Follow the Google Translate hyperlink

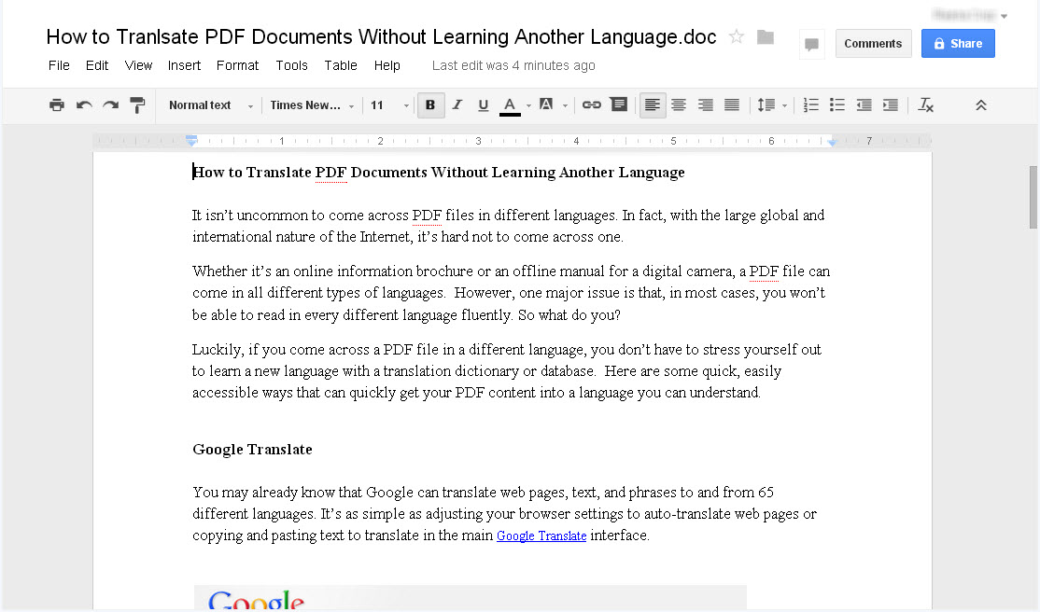(x=541, y=535)
